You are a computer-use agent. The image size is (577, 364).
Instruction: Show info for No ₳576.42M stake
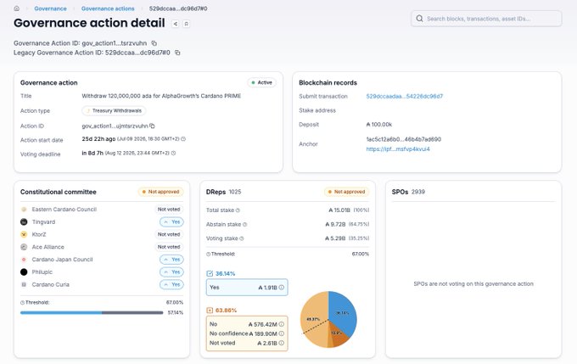282,324
